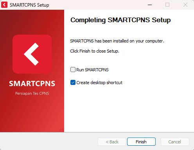194x150 pixels.
Task: Click the white SMARTCPNS wordmark on the red panel
Action: coord(32,83)
